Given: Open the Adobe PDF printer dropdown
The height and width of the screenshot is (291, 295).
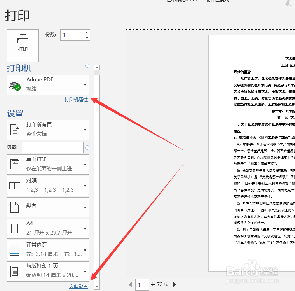Looking at the screenshot, I should (48, 85).
